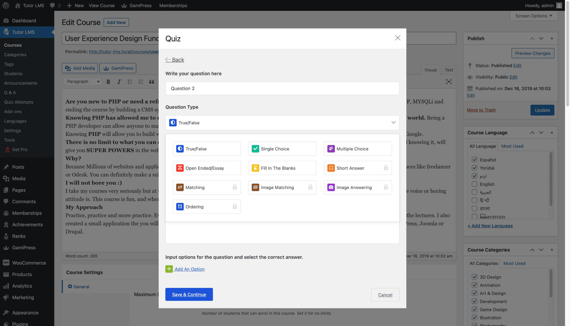Screen dimensions: 570x326
Task: Click the Save & Continue button
Action: pos(189,294)
